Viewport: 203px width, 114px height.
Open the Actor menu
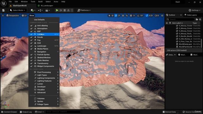click(56, 2)
